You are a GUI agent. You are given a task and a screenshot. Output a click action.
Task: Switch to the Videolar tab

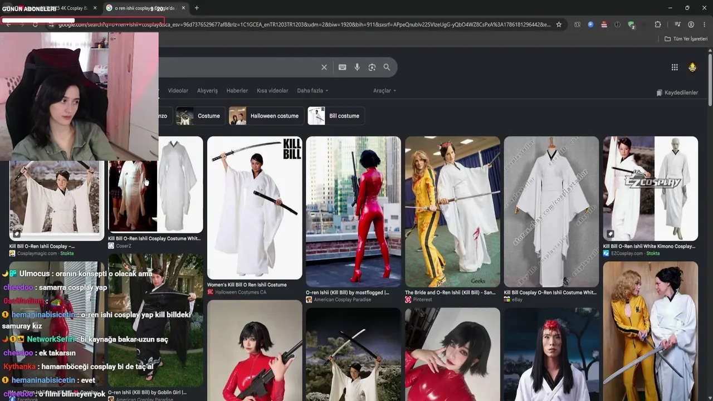click(178, 91)
